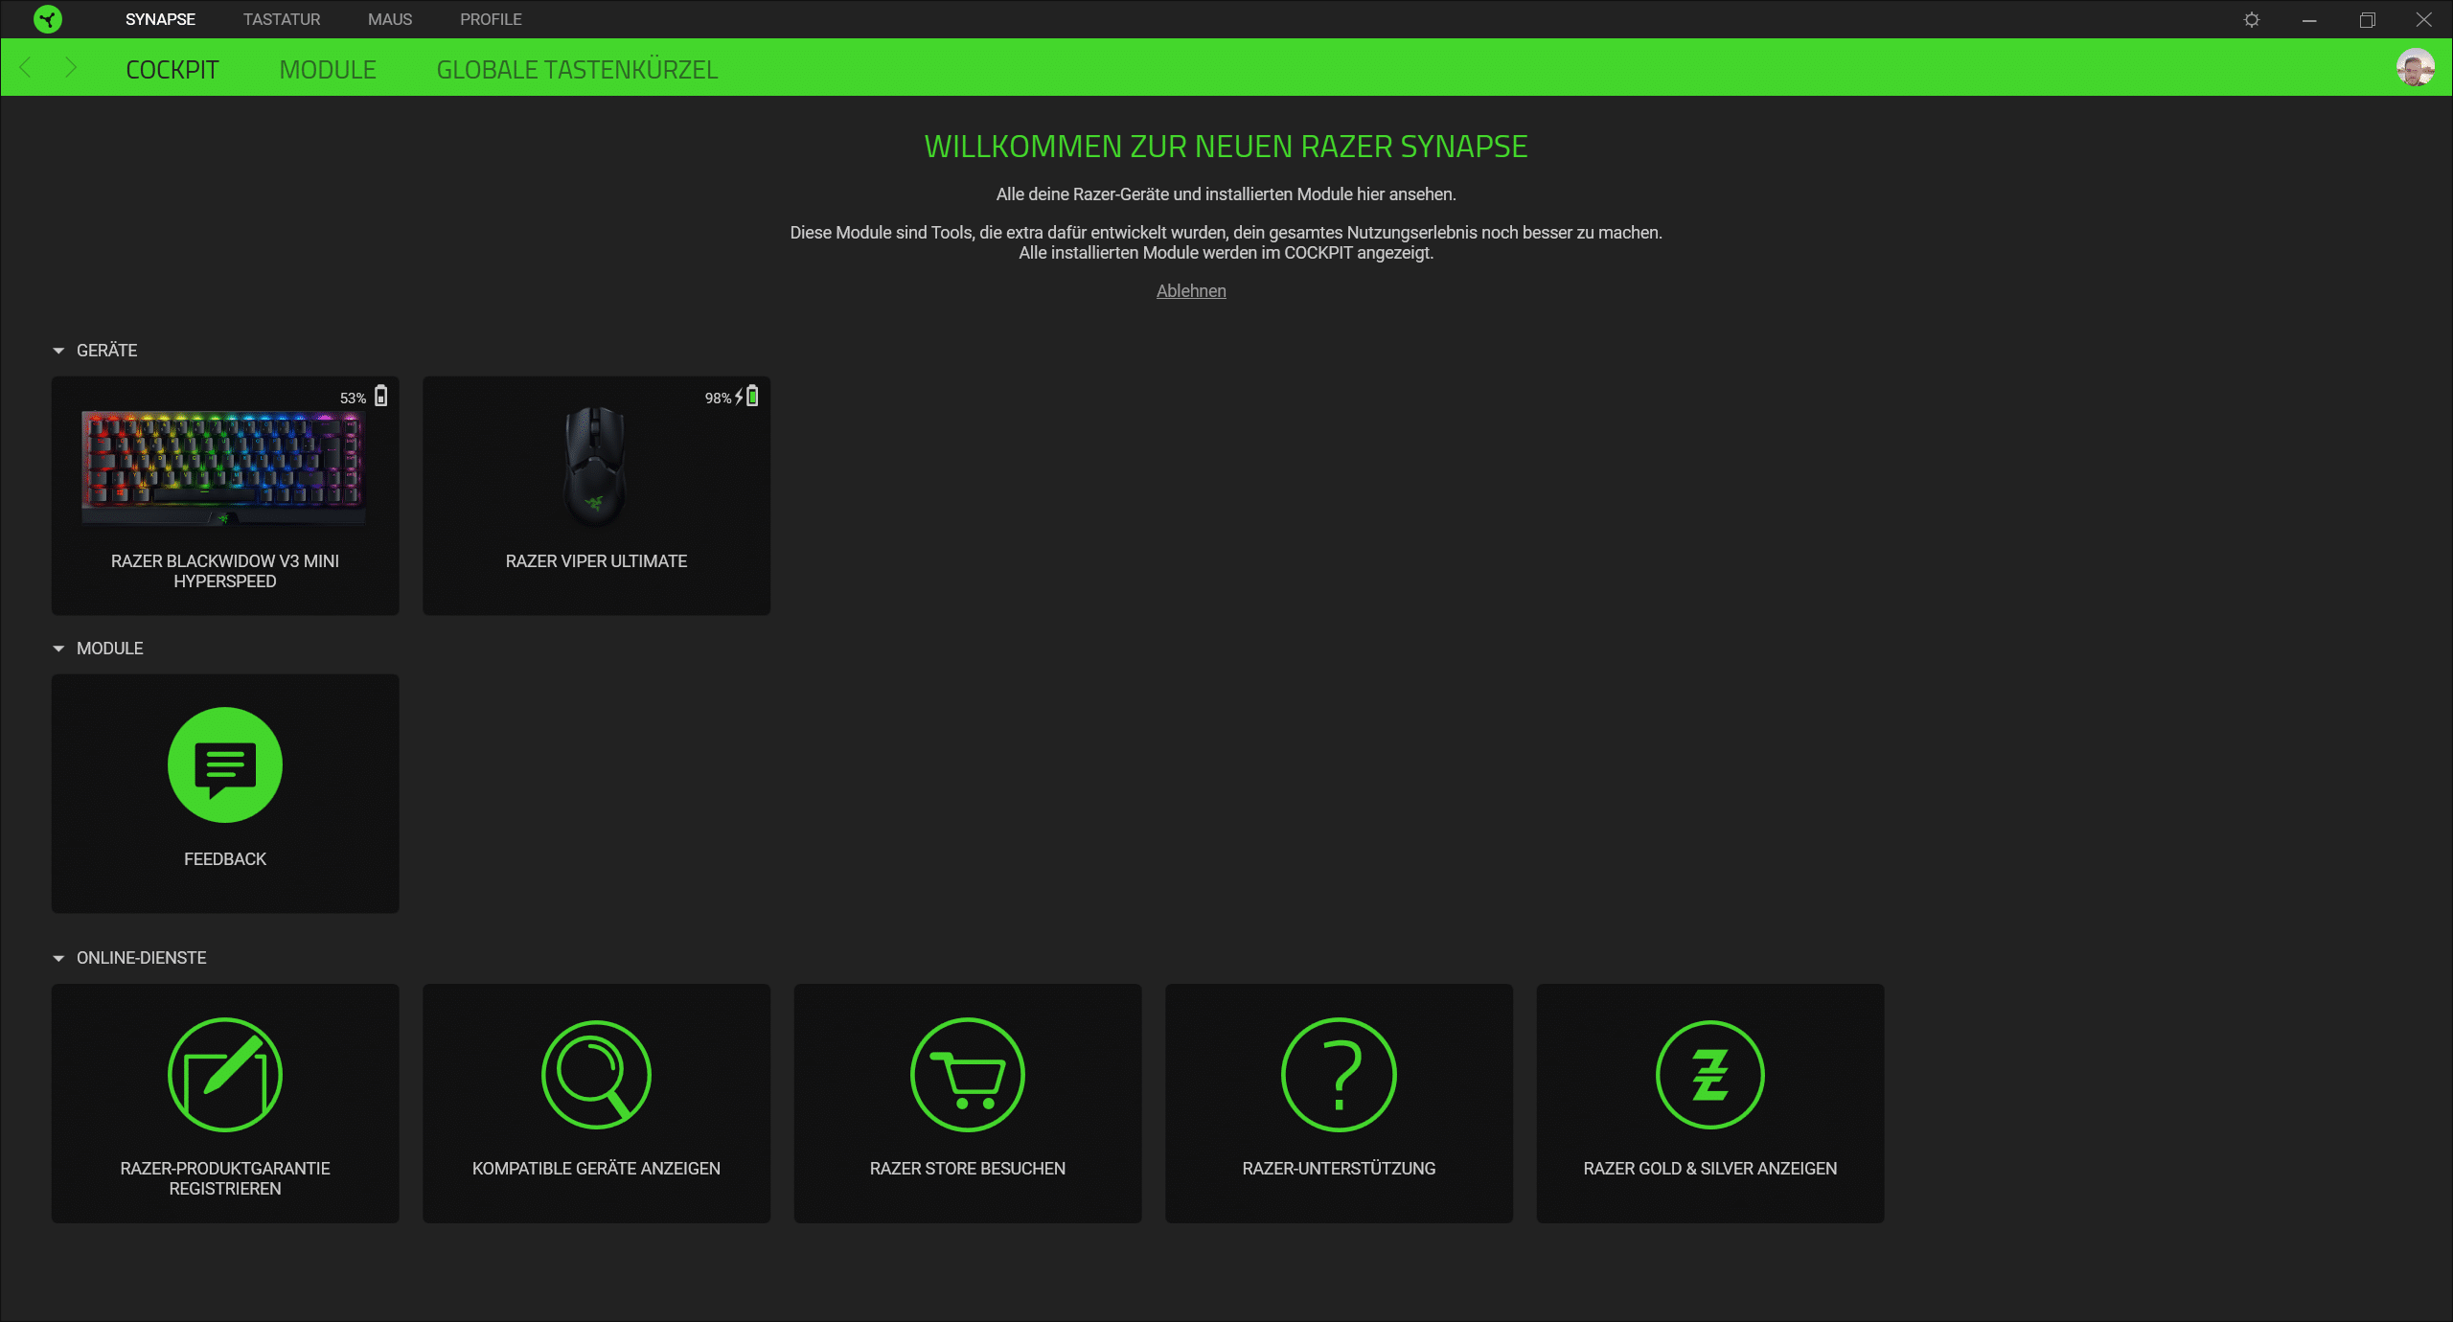The width and height of the screenshot is (2453, 1322).
Task: Click the Razer support question mark icon
Action: pyautogui.click(x=1339, y=1074)
